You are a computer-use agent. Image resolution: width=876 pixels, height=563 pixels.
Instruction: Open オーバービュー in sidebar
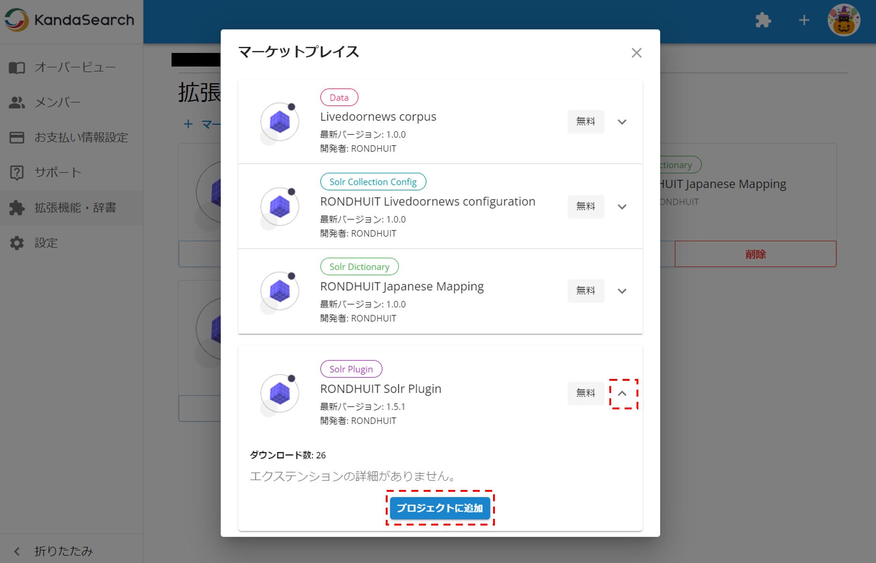[71, 67]
